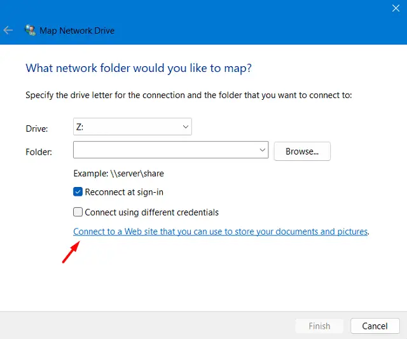The width and height of the screenshot is (407, 339).
Task: Click the Cancel button
Action: 375,326
